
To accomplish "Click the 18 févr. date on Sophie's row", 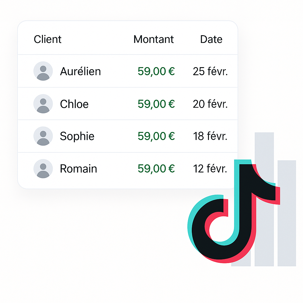I will point(210,136).
